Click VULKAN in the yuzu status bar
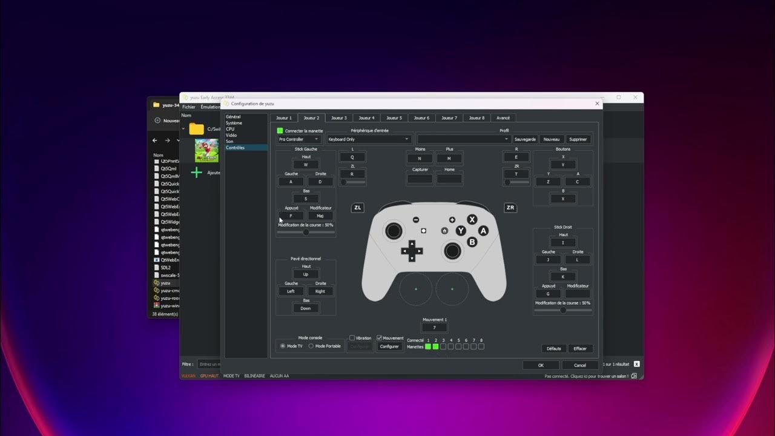This screenshot has width=775, height=436. point(188,376)
